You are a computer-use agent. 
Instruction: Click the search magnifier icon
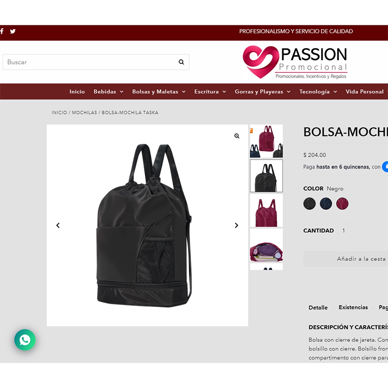point(181,62)
